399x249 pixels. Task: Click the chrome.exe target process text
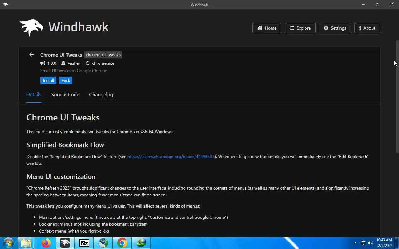point(103,63)
